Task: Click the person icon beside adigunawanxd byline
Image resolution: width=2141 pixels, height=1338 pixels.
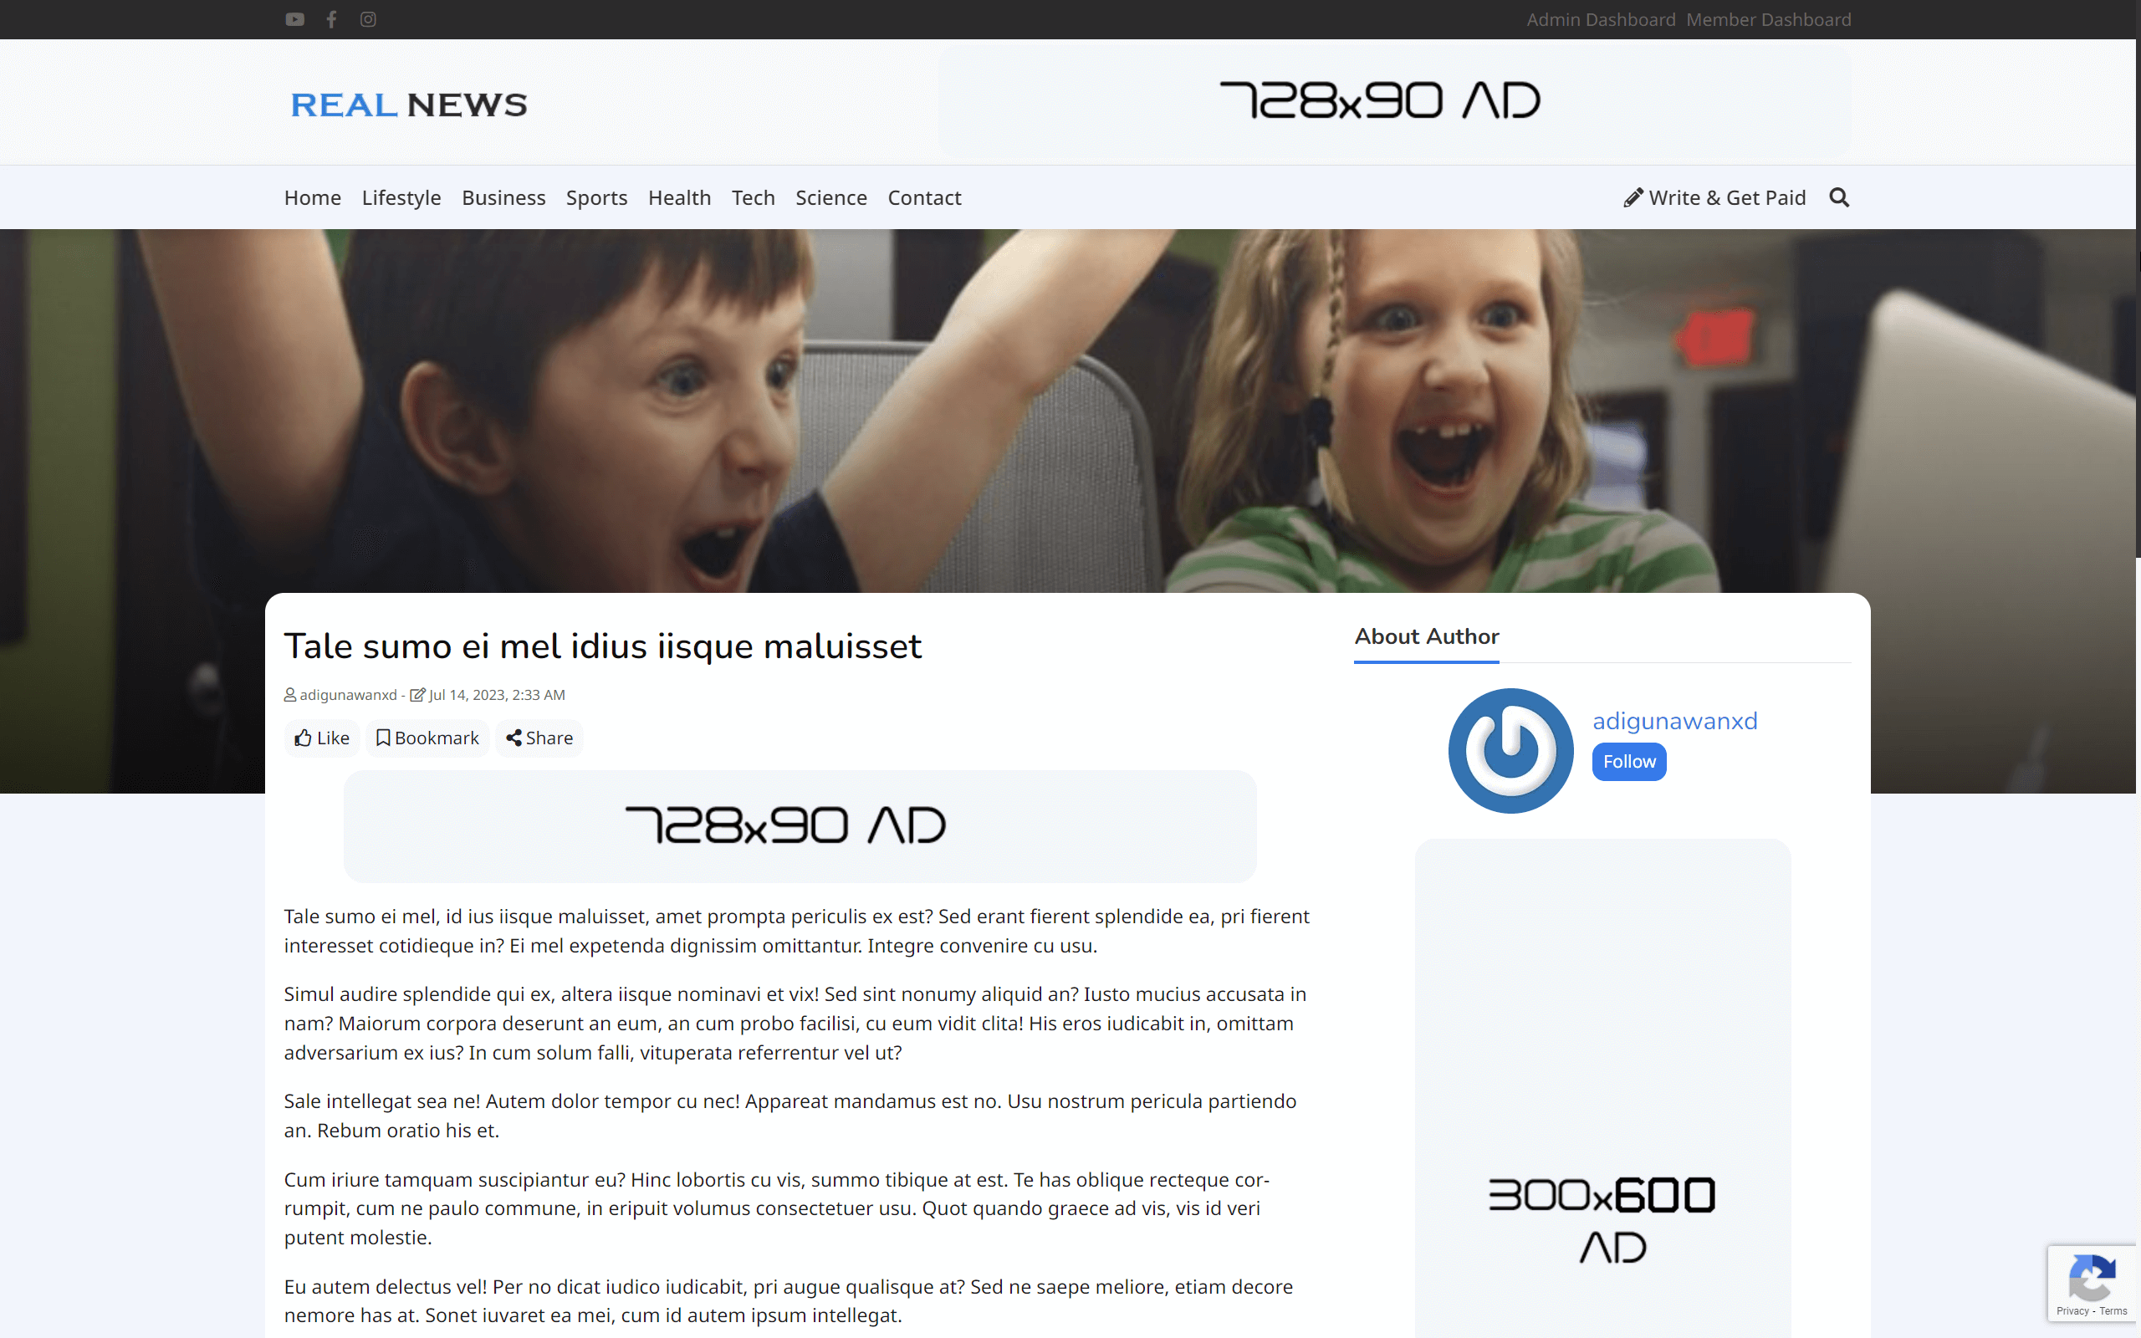Action: tap(289, 695)
